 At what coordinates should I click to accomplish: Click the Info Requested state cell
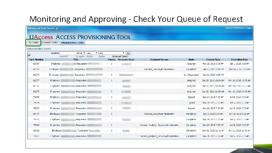[191, 75]
